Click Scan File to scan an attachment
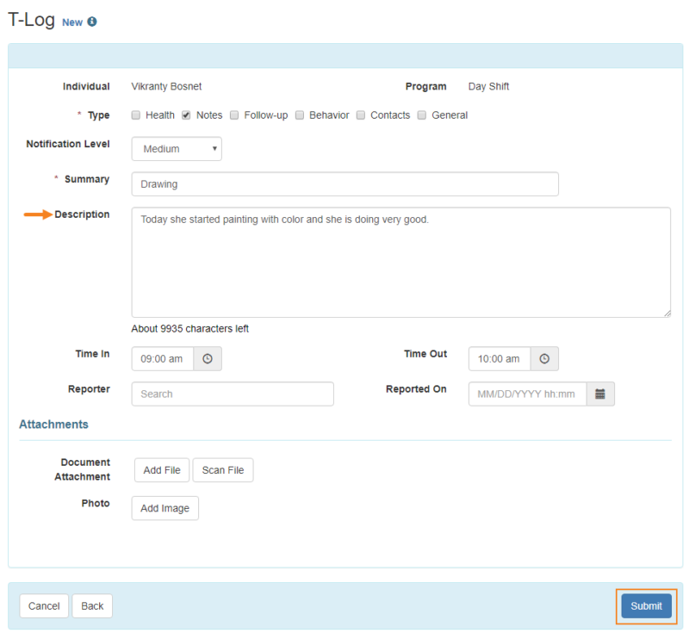The height and width of the screenshot is (639, 689). (x=222, y=469)
